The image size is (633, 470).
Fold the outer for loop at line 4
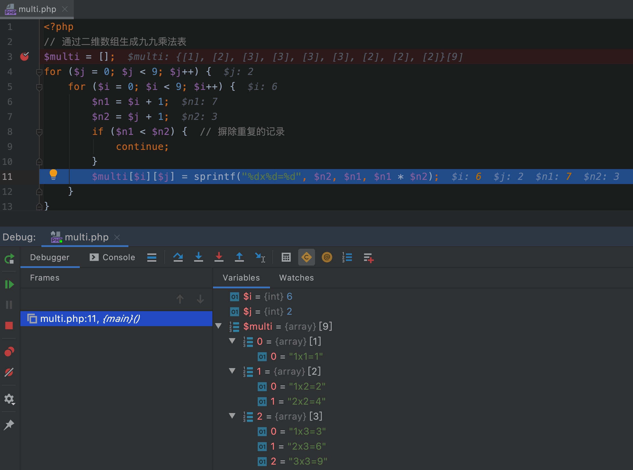coord(39,72)
